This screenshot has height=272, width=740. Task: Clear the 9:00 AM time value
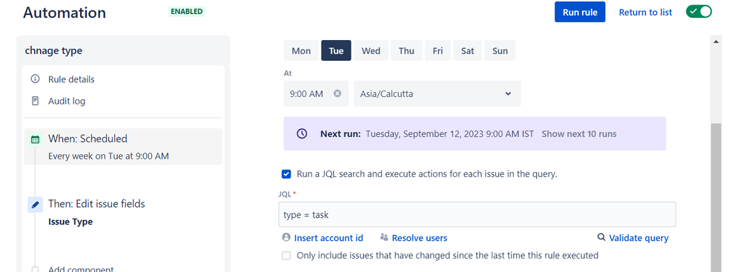click(x=337, y=93)
